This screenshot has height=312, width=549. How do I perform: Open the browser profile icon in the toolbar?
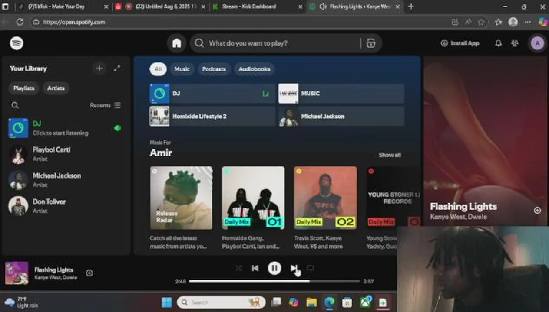coord(513,22)
